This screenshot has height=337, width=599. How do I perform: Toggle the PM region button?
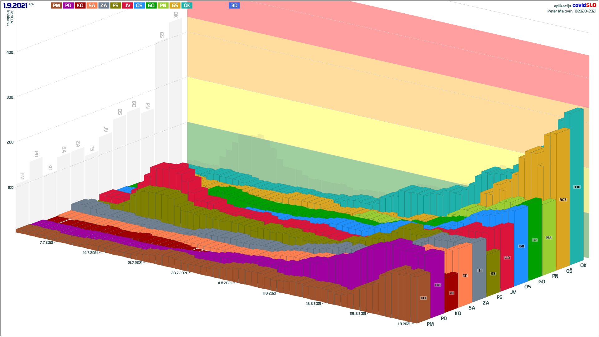pyautogui.click(x=56, y=6)
